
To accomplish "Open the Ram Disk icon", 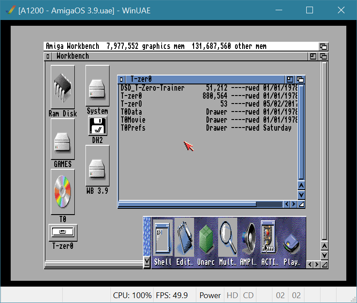I will 63,87.
